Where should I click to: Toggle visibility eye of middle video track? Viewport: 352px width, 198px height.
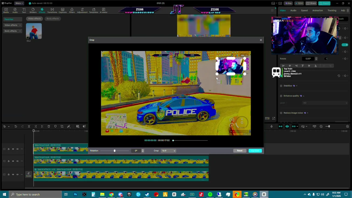[13, 161]
